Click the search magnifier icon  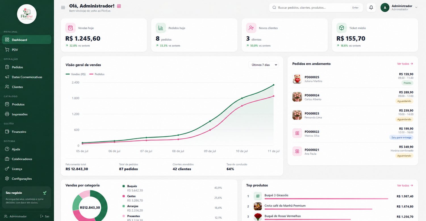tap(274, 8)
